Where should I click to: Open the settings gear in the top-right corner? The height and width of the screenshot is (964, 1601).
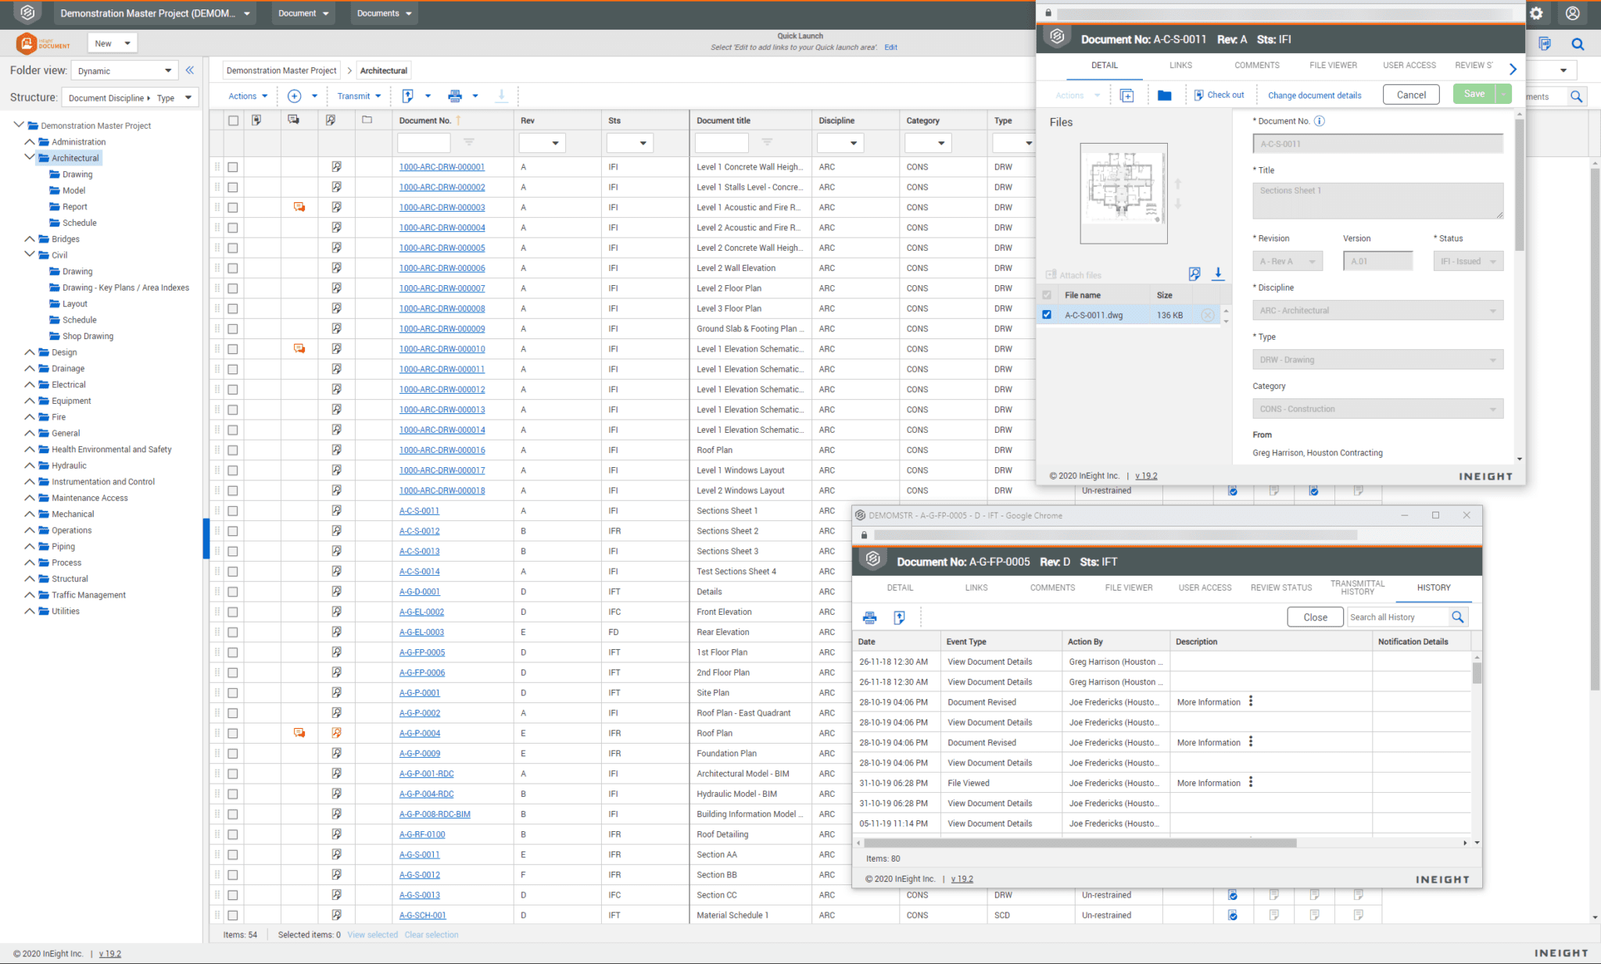click(x=1535, y=13)
